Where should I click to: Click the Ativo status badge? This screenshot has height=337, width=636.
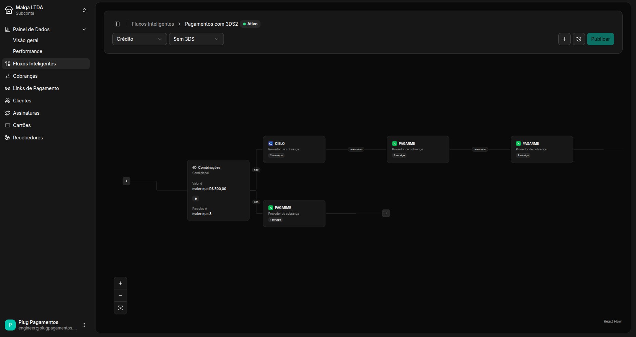(250, 24)
